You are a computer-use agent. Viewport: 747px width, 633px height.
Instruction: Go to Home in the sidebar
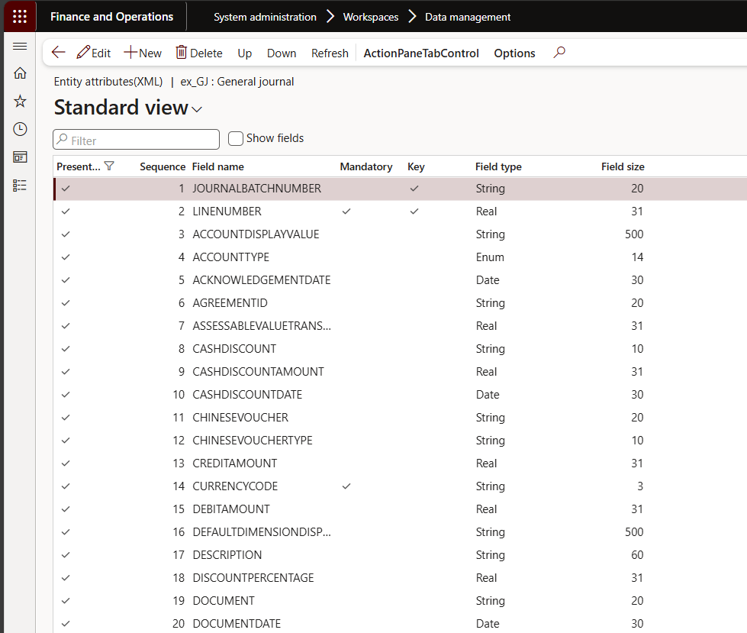point(20,73)
